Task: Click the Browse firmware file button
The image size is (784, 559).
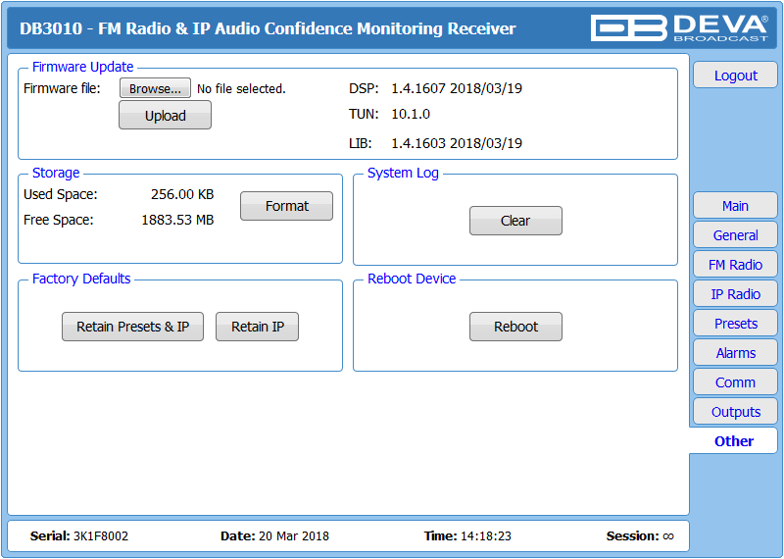Action: pyautogui.click(x=155, y=88)
